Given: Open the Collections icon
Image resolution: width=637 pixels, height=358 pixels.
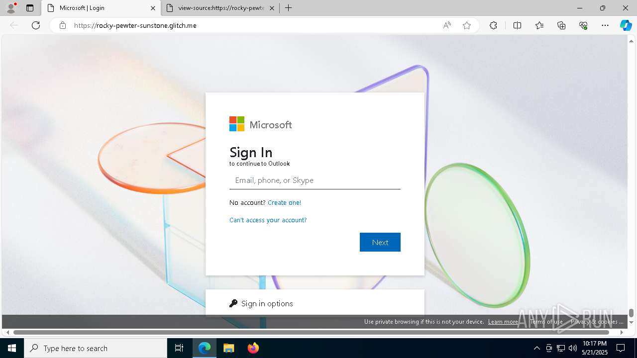Looking at the screenshot, I should 561,25.
